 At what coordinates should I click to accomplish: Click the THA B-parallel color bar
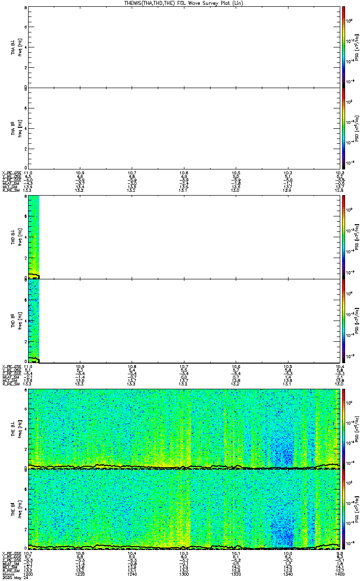point(343,129)
